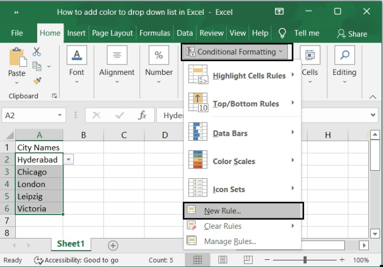Viewport: 383px width, 267px height.
Task: Click the Insert Function fx icon
Action: [142, 115]
